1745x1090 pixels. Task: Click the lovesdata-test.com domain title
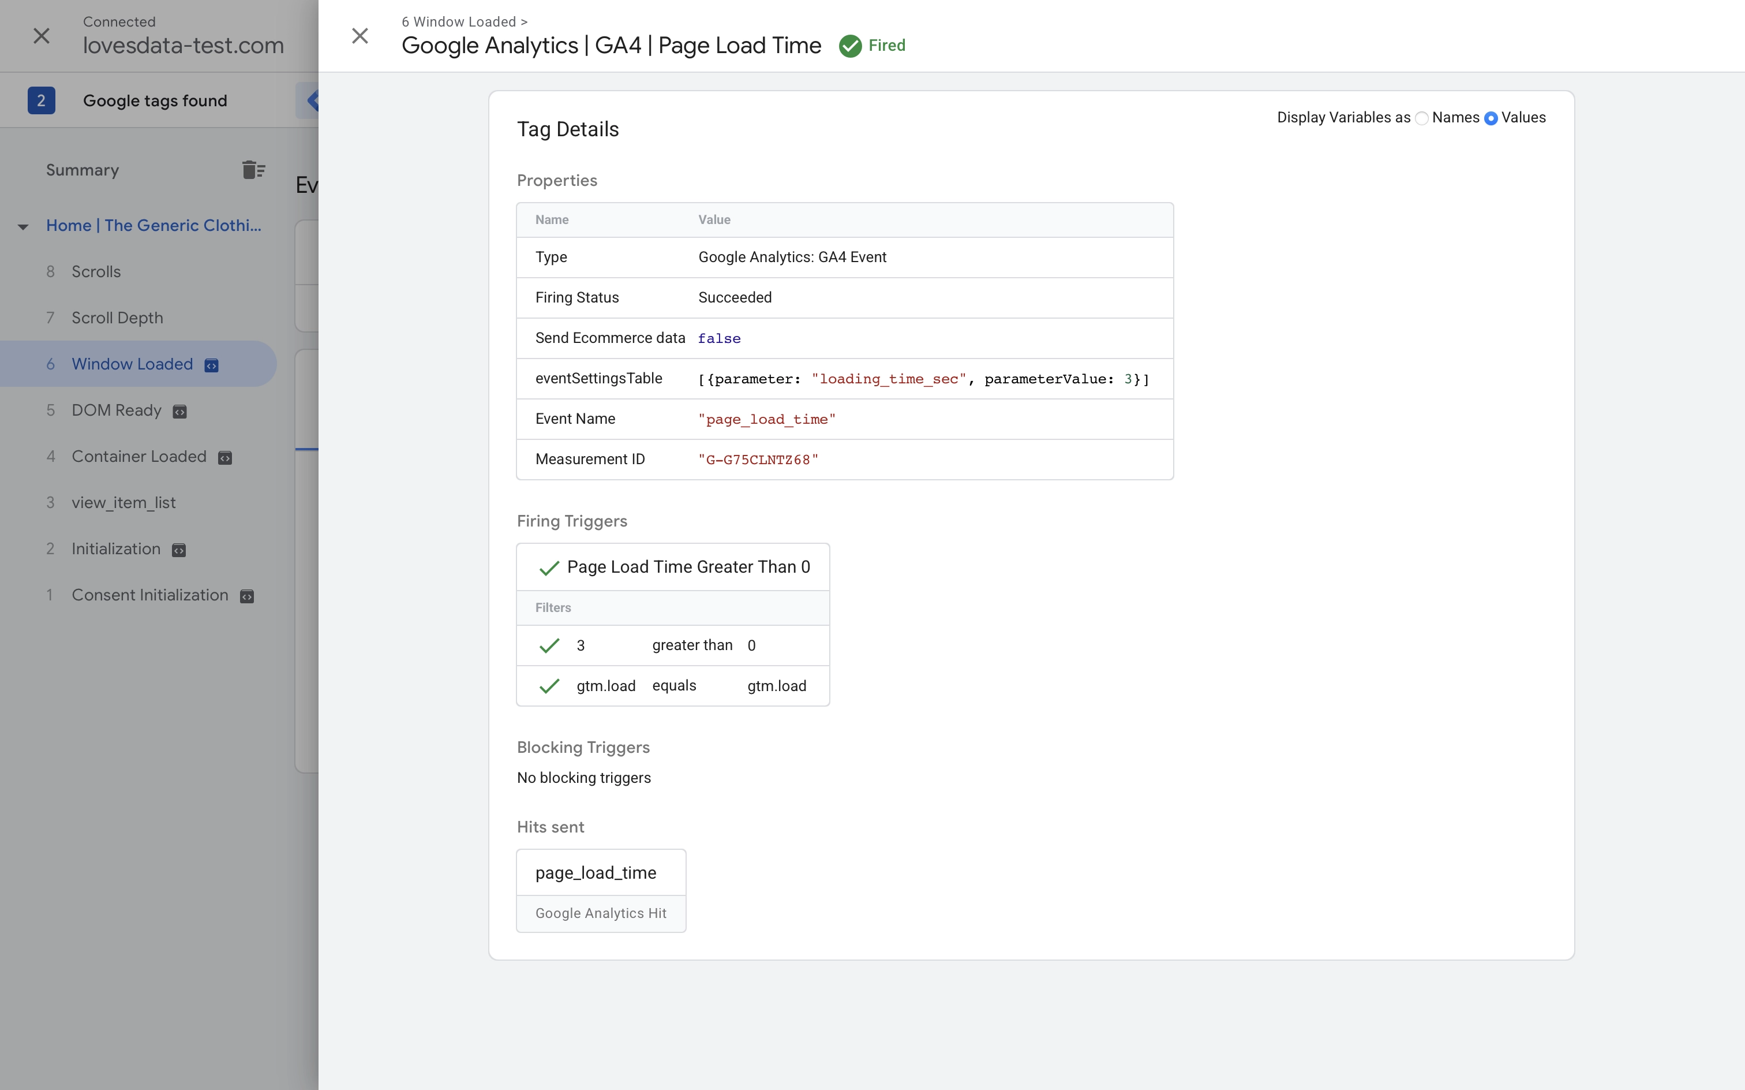[x=183, y=46]
